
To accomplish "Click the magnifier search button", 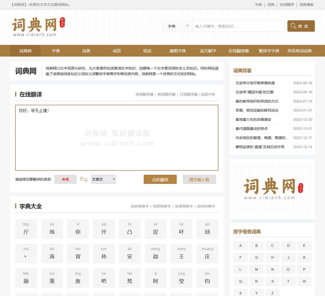I will [301, 26].
